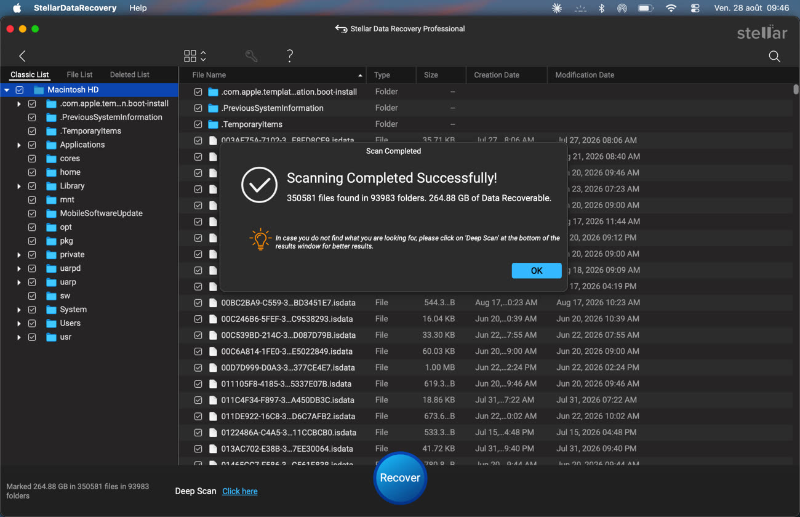
Task: Click the back arrow icon
Action: click(x=22, y=56)
